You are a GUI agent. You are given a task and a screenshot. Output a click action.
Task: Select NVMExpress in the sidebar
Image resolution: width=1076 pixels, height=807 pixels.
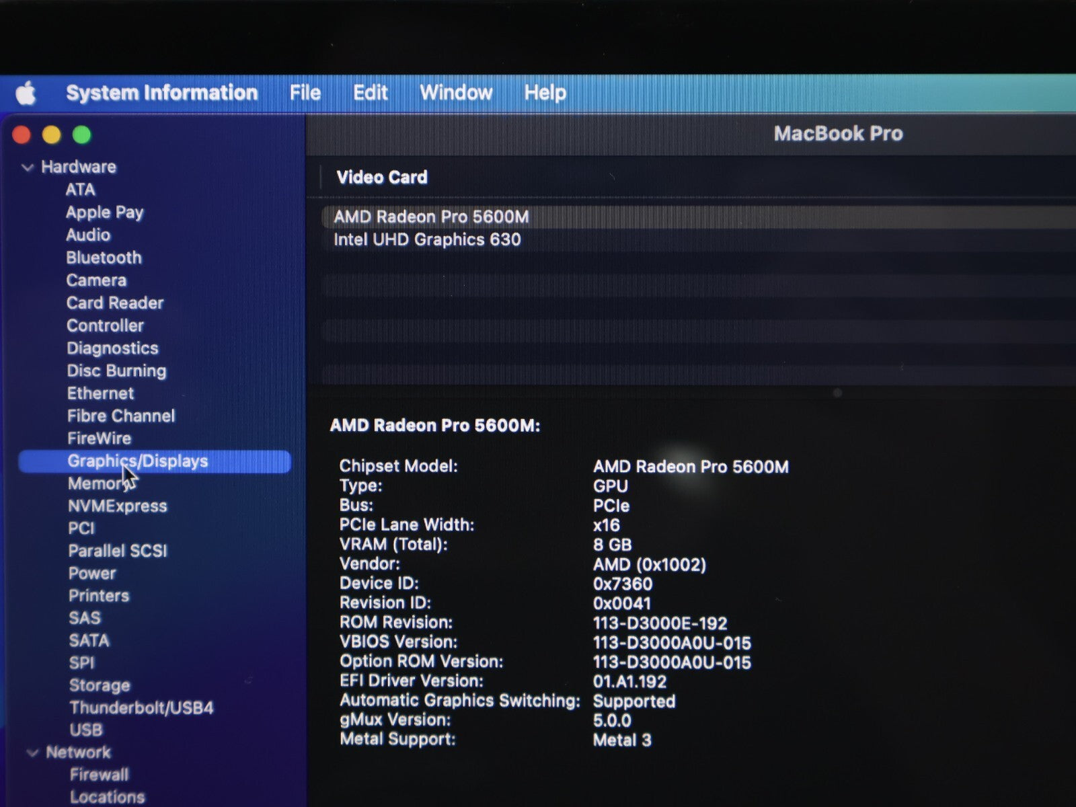tap(117, 506)
